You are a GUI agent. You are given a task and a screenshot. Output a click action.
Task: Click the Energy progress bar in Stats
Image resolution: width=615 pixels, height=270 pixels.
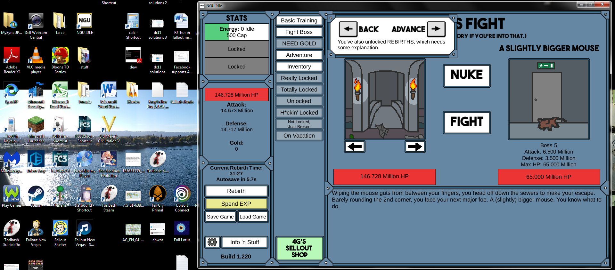coord(237,32)
